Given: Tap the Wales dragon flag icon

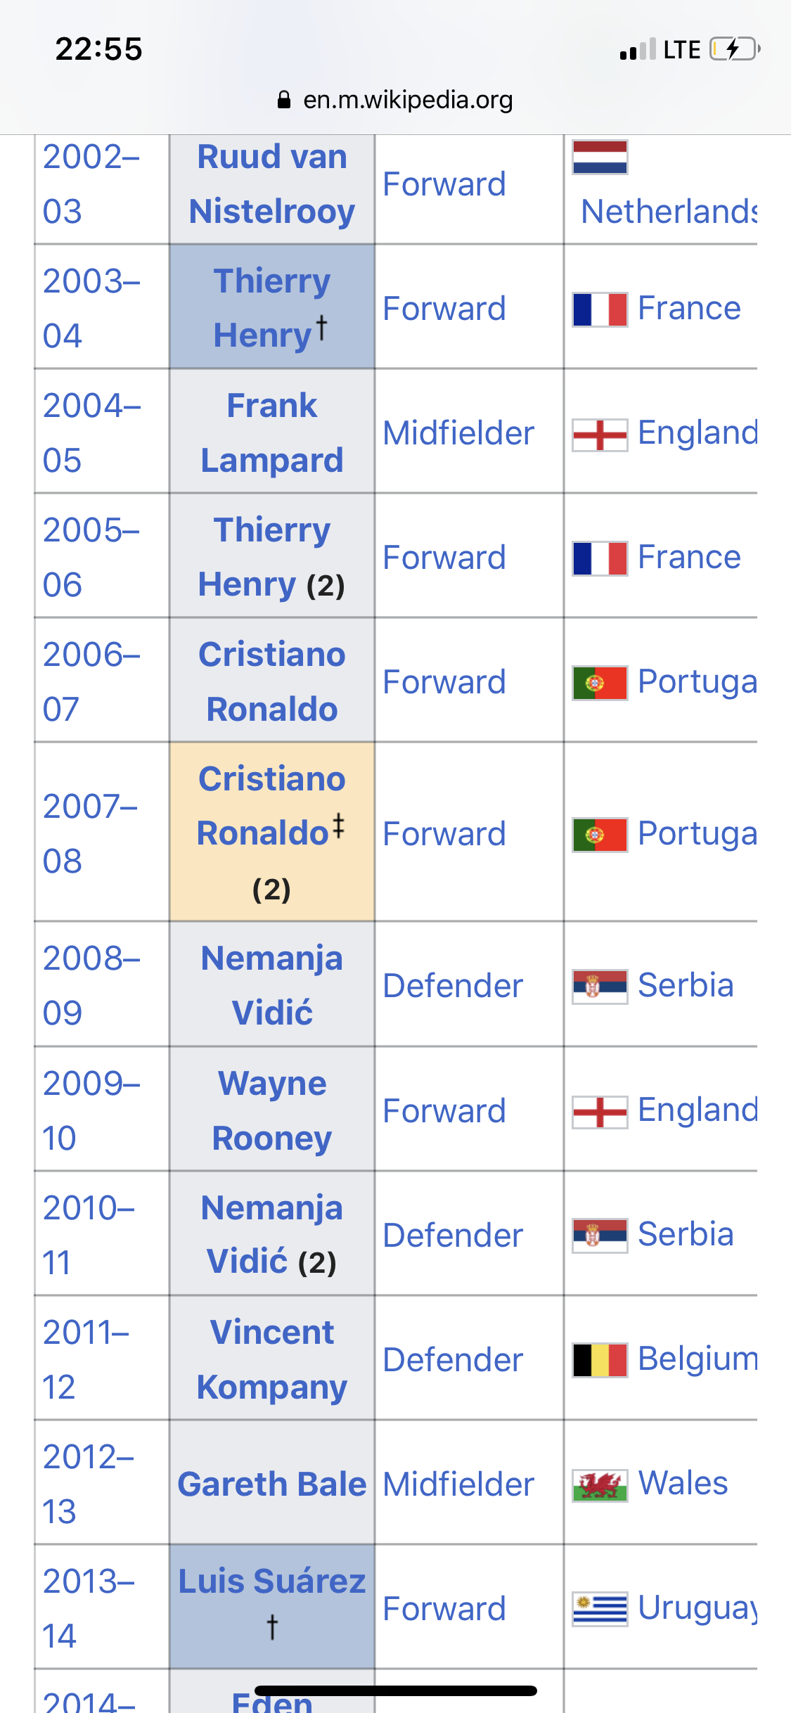Looking at the screenshot, I should [x=599, y=1484].
